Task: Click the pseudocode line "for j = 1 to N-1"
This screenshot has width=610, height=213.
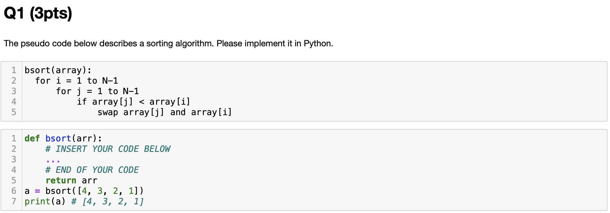Action: (x=97, y=91)
